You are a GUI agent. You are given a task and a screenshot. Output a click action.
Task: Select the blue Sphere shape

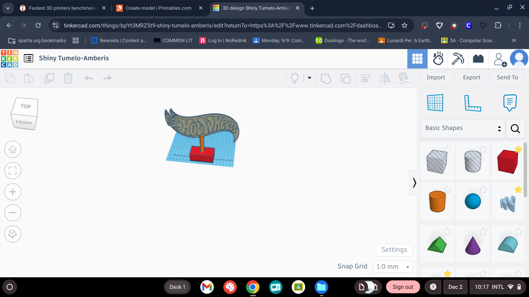point(473,201)
